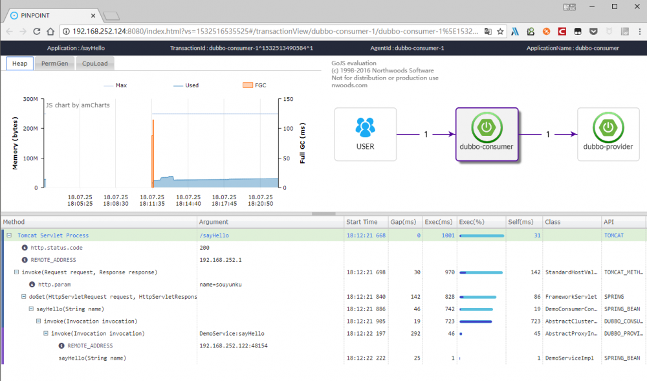Viewport: 647px width, 381px height.
Task: Click info icon beside REMOTE_ADDRESS 192.168.252.1
Action: 25,260
